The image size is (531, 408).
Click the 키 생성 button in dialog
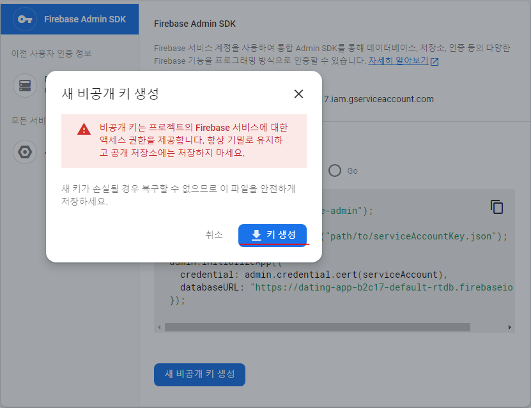(272, 235)
